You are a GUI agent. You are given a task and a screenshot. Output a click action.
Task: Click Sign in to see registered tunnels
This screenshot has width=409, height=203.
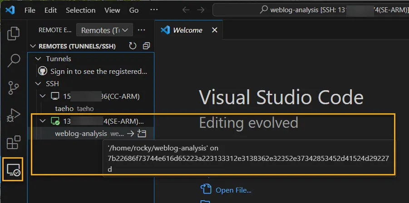coord(99,71)
